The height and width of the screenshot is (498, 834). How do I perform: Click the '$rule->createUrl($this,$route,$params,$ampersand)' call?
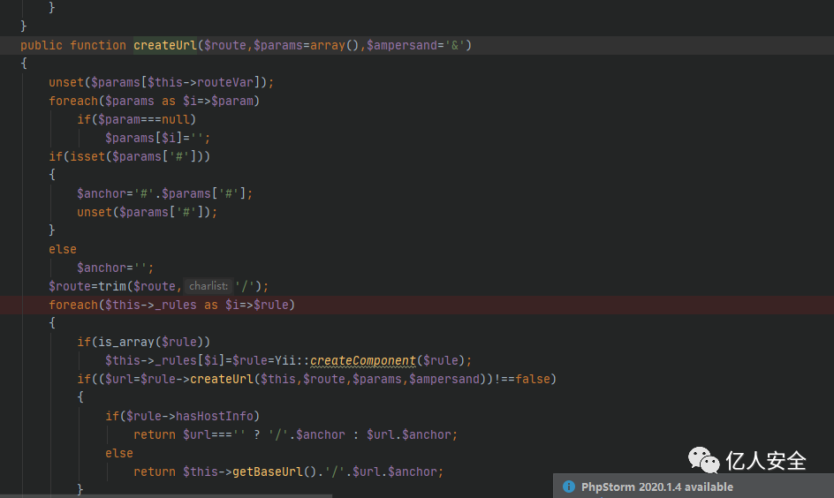314,379
